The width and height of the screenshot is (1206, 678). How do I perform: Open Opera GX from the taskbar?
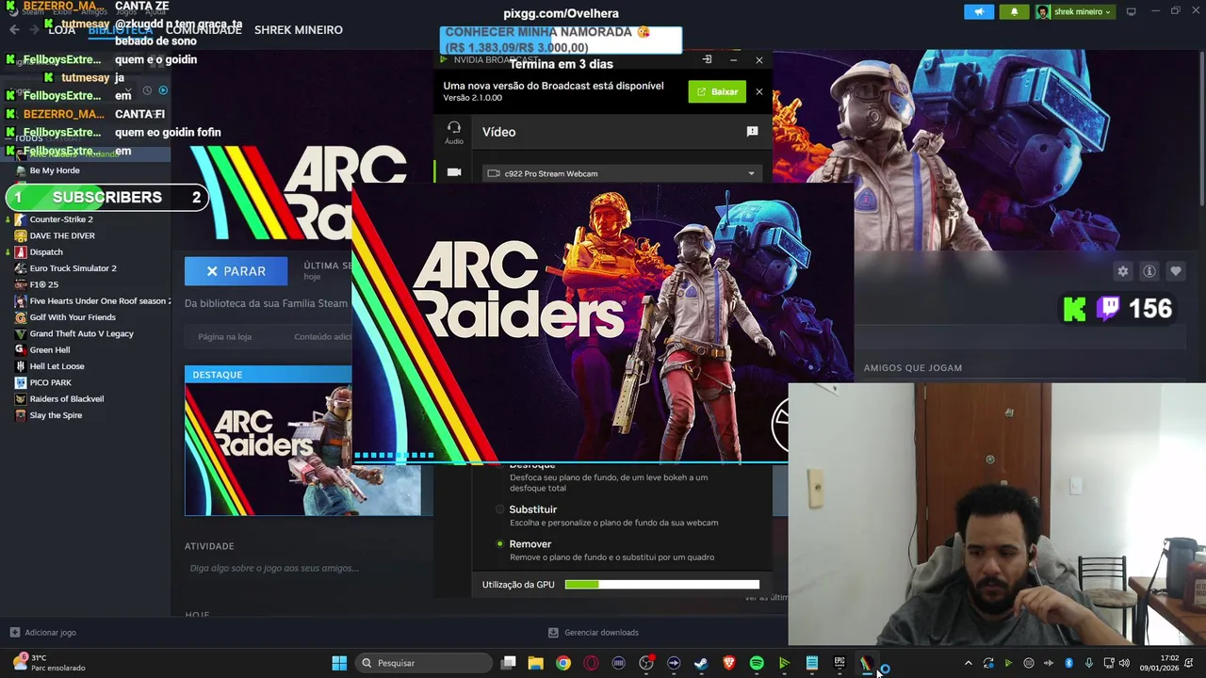tap(592, 663)
